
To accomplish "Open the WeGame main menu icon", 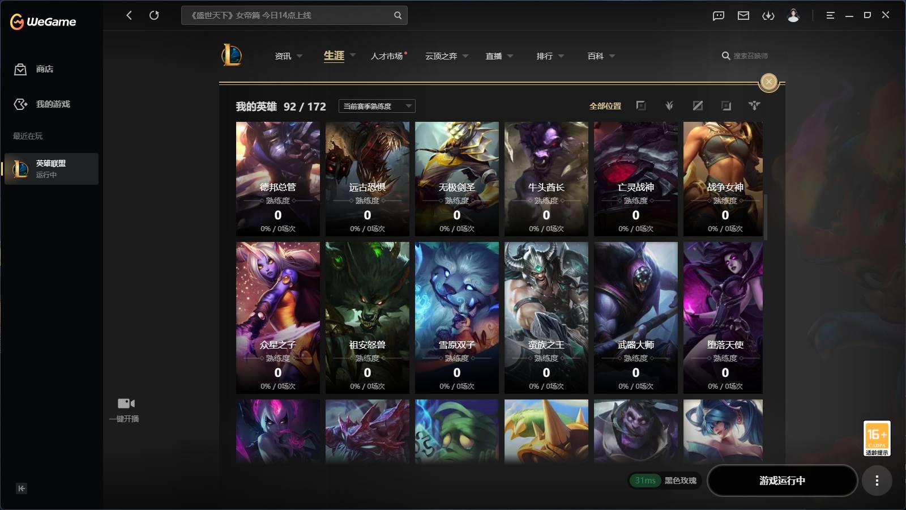I will click(x=830, y=15).
